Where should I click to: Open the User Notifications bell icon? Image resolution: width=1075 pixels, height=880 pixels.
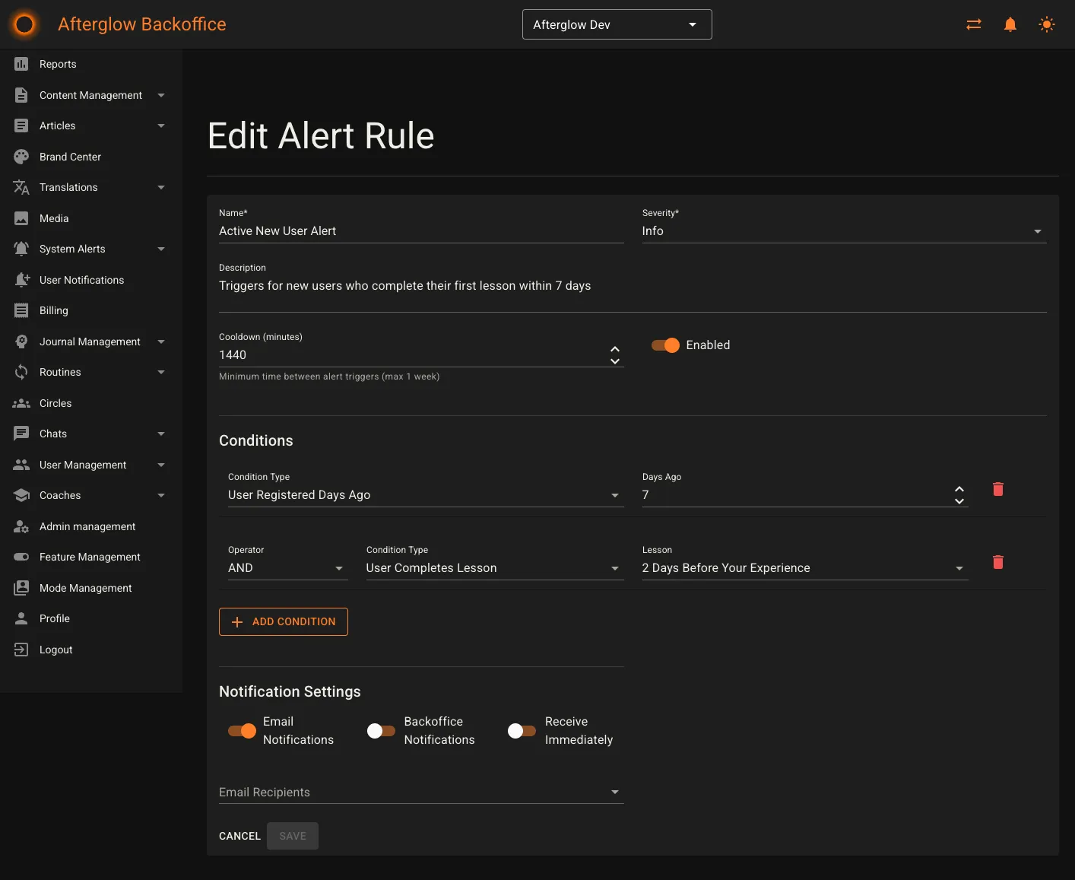pyautogui.click(x=21, y=280)
